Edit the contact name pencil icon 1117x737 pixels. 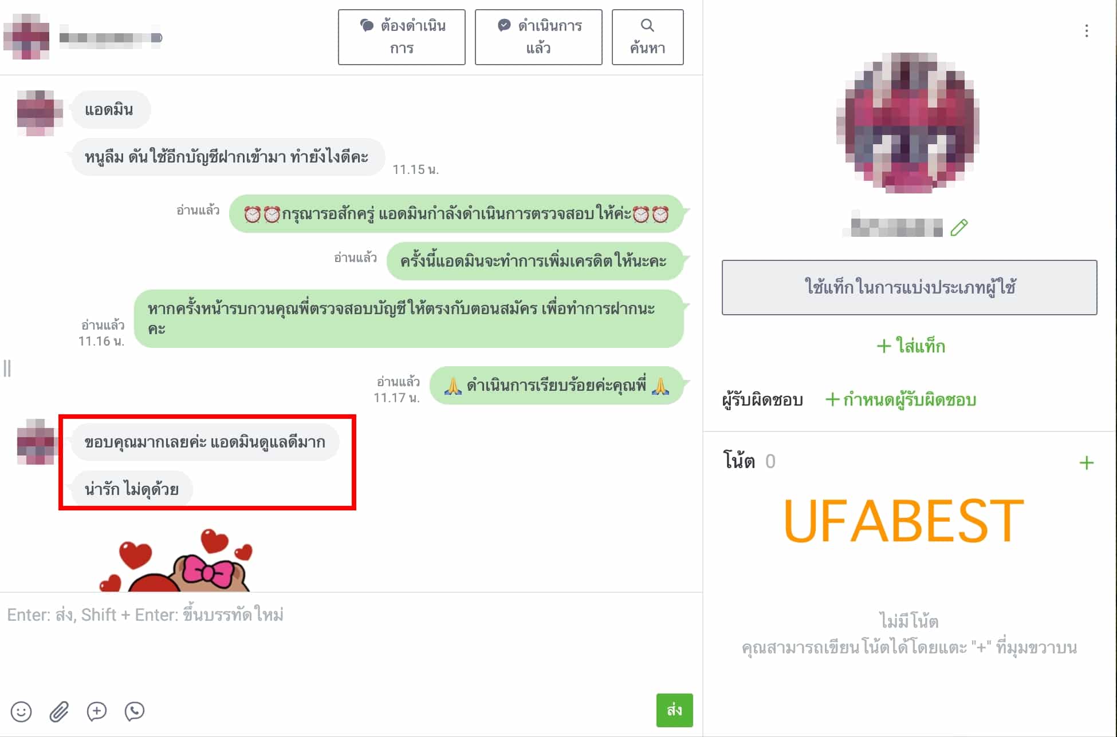point(959,228)
